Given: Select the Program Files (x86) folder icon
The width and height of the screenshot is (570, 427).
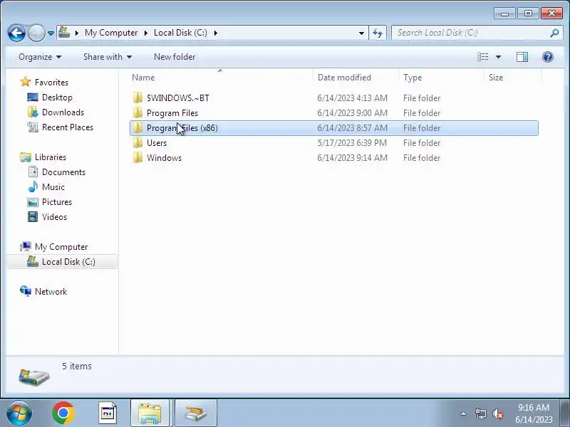Looking at the screenshot, I should 138,127.
